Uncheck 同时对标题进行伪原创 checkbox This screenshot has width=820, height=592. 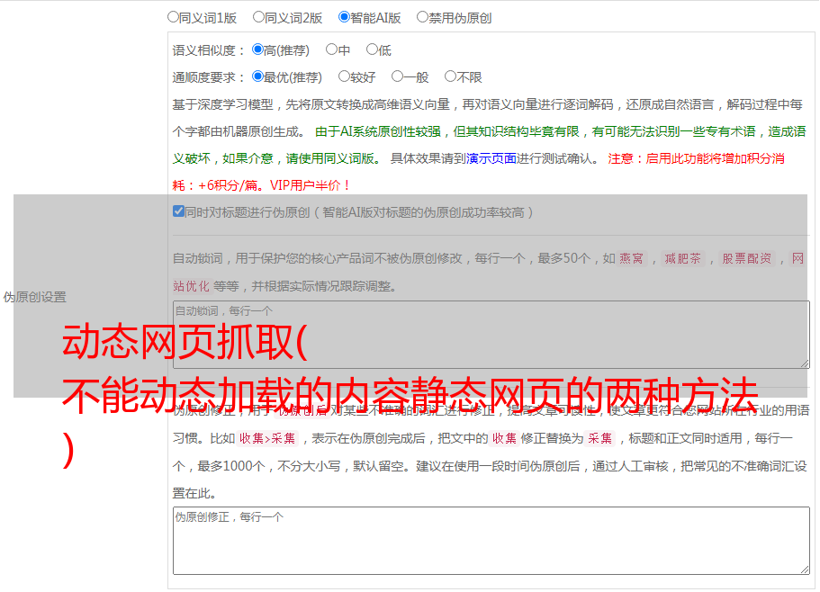coord(178,211)
